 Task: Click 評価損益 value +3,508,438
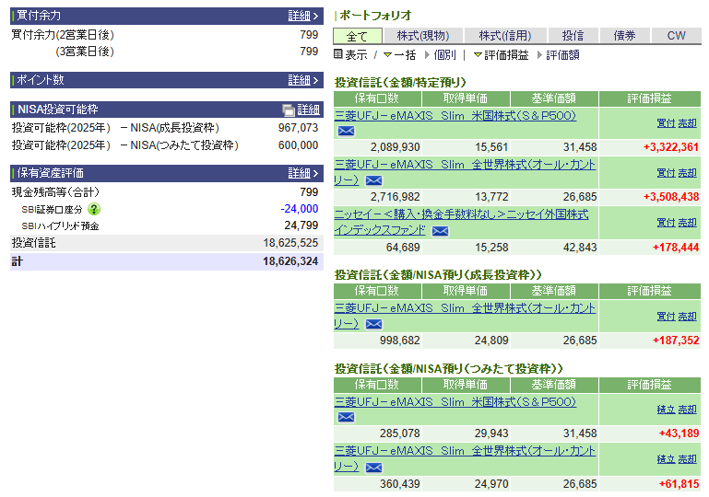tap(671, 197)
